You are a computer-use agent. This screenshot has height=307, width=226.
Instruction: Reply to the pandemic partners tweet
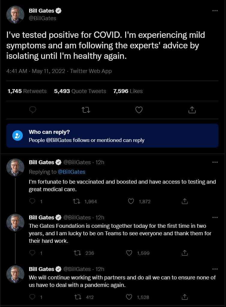[33, 297]
